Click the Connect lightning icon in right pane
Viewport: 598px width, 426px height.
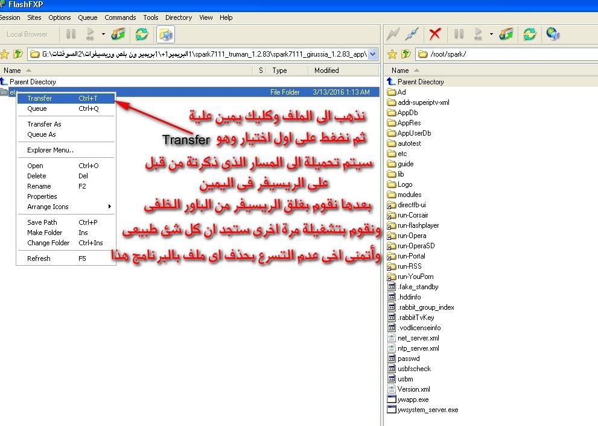tap(393, 34)
